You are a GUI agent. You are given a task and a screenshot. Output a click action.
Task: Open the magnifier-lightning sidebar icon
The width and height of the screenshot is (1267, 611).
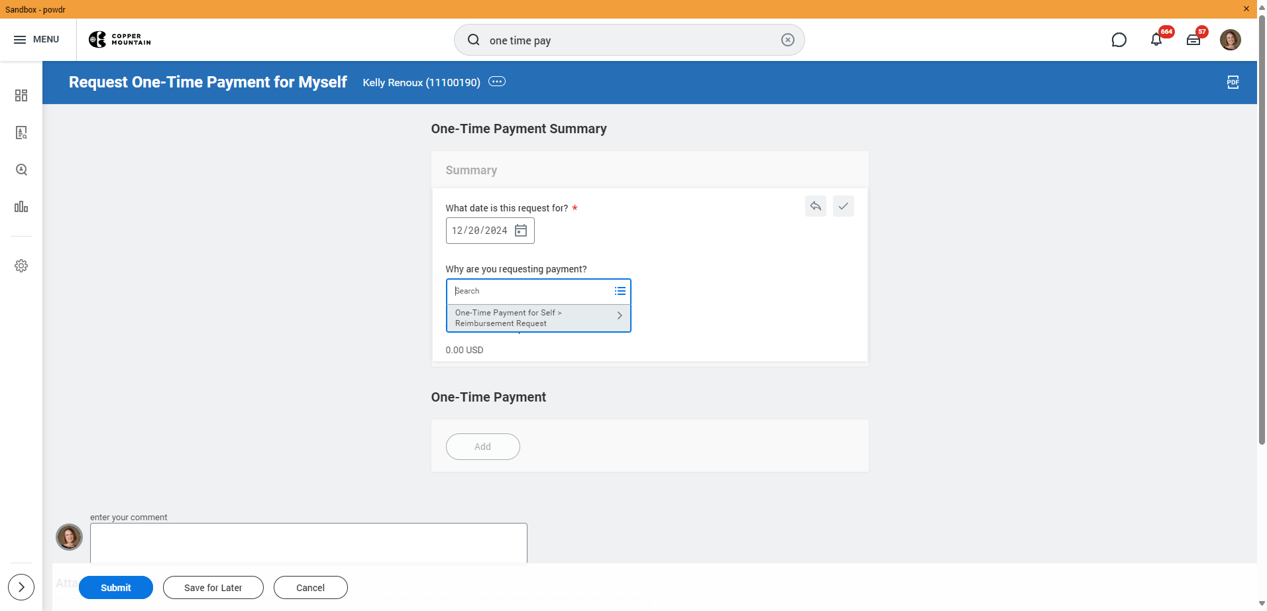(x=21, y=170)
